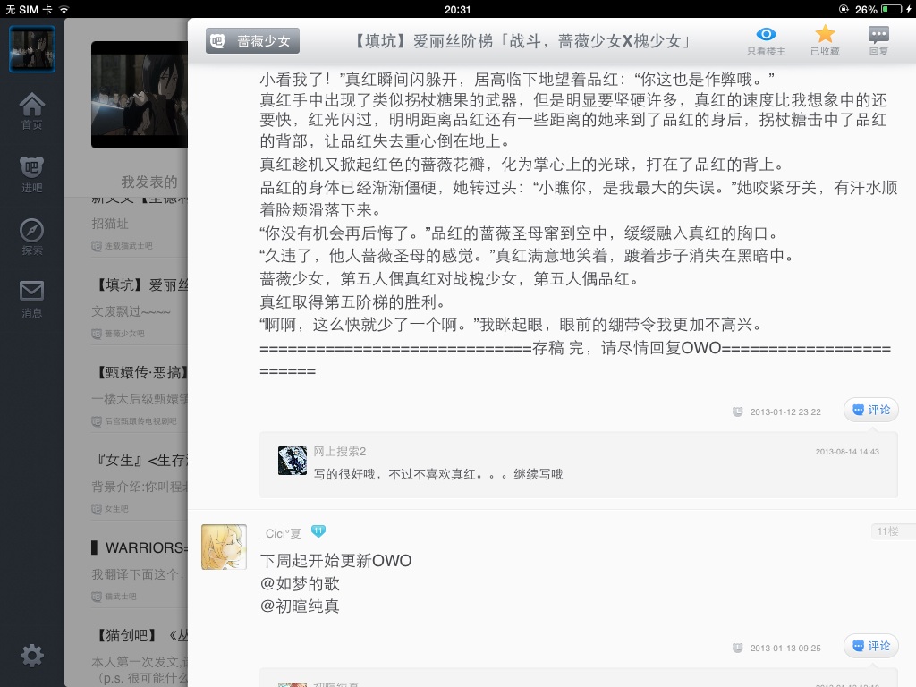This screenshot has width=916, height=687.
Task: Tap the 回复 reply bubble icon
Action: (x=878, y=41)
